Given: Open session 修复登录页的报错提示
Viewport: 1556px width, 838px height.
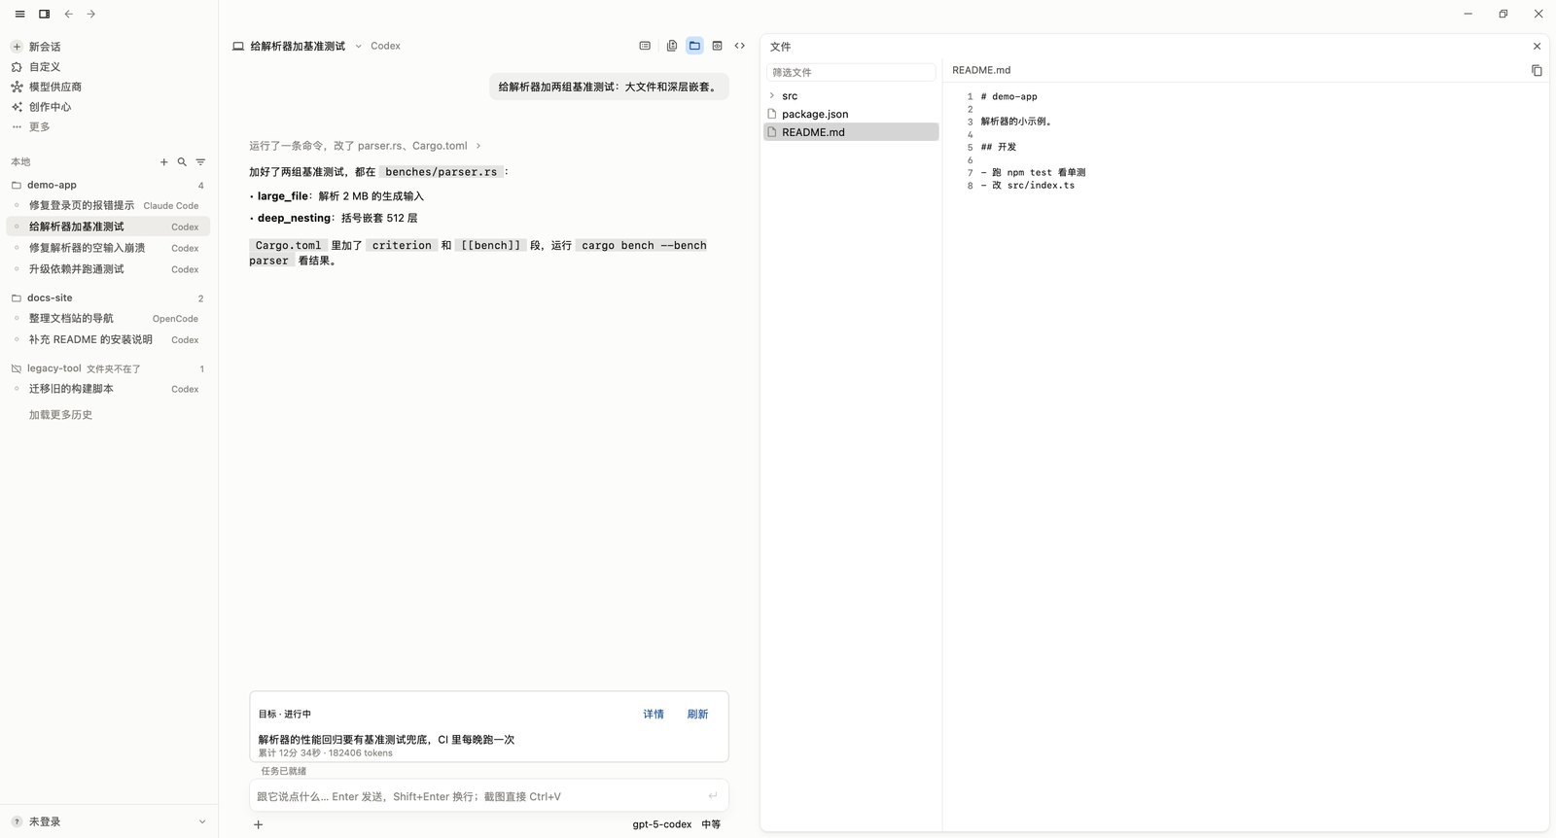Looking at the screenshot, I should pos(108,205).
